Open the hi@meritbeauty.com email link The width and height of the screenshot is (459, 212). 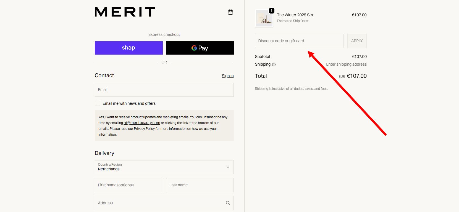click(x=142, y=123)
